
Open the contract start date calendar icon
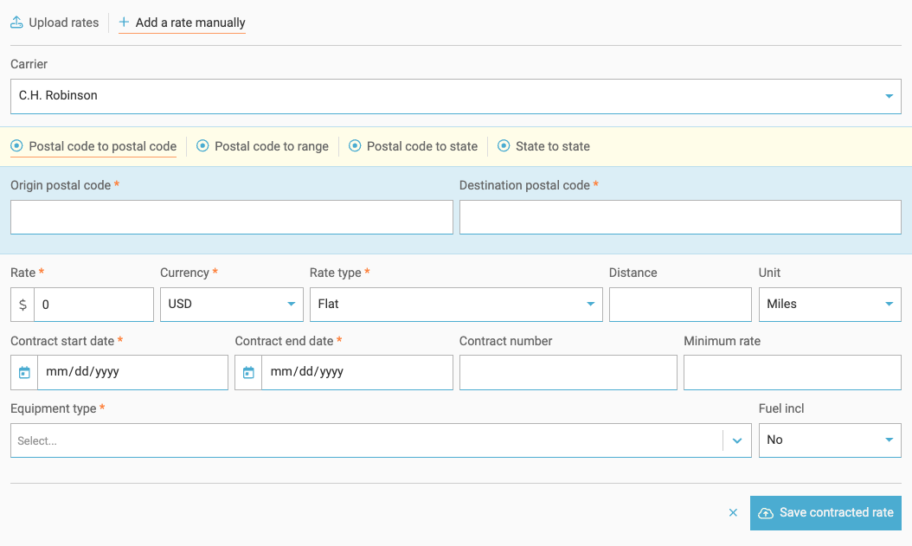coord(24,372)
